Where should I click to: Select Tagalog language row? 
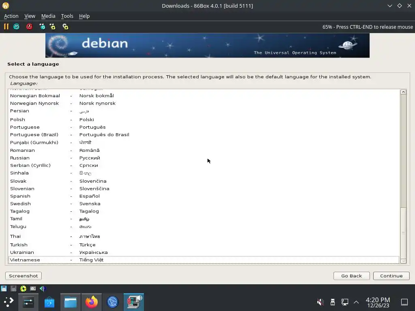tap(203, 211)
